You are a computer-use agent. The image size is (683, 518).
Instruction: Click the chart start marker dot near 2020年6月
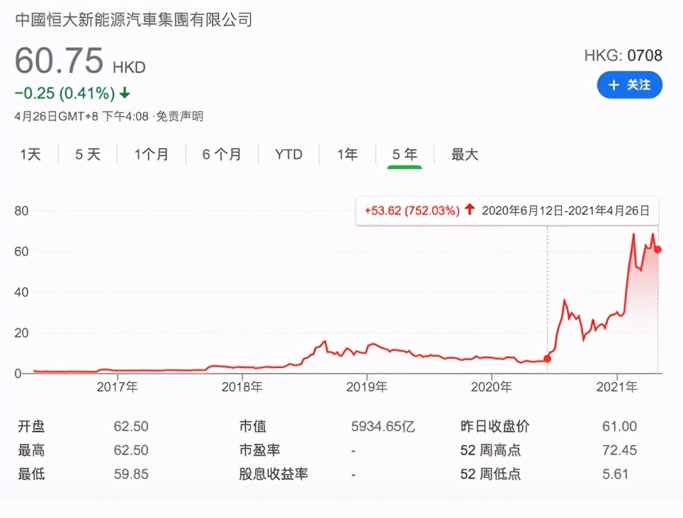[547, 359]
